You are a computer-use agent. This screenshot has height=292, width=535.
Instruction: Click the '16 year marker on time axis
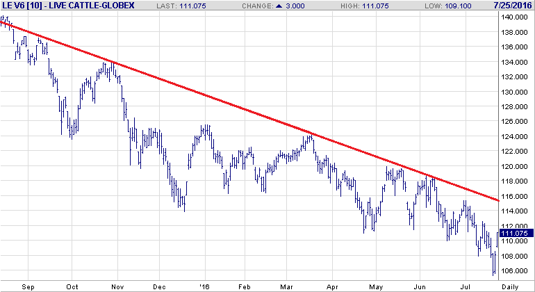tap(203, 285)
